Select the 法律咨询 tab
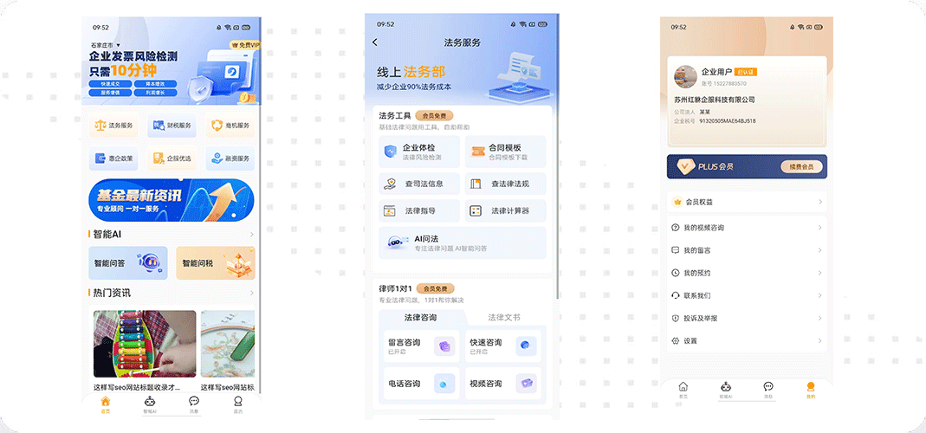Image resolution: width=926 pixels, height=433 pixels. click(421, 318)
